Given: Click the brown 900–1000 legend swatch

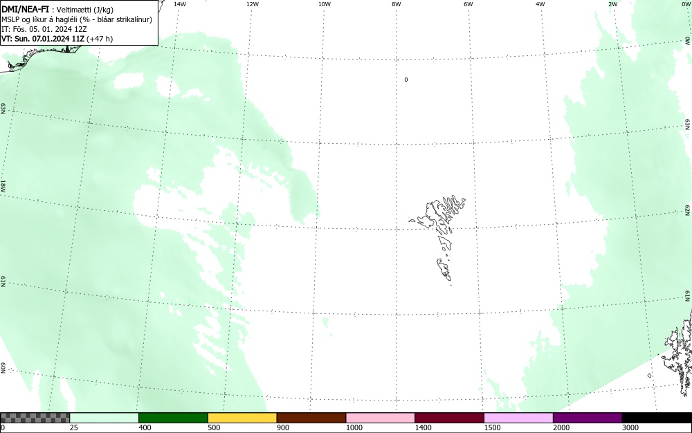Looking at the screenshot, I should 311,418.
